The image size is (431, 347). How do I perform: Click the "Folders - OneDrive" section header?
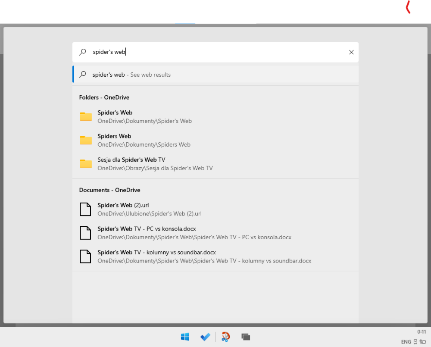point(104,97)
